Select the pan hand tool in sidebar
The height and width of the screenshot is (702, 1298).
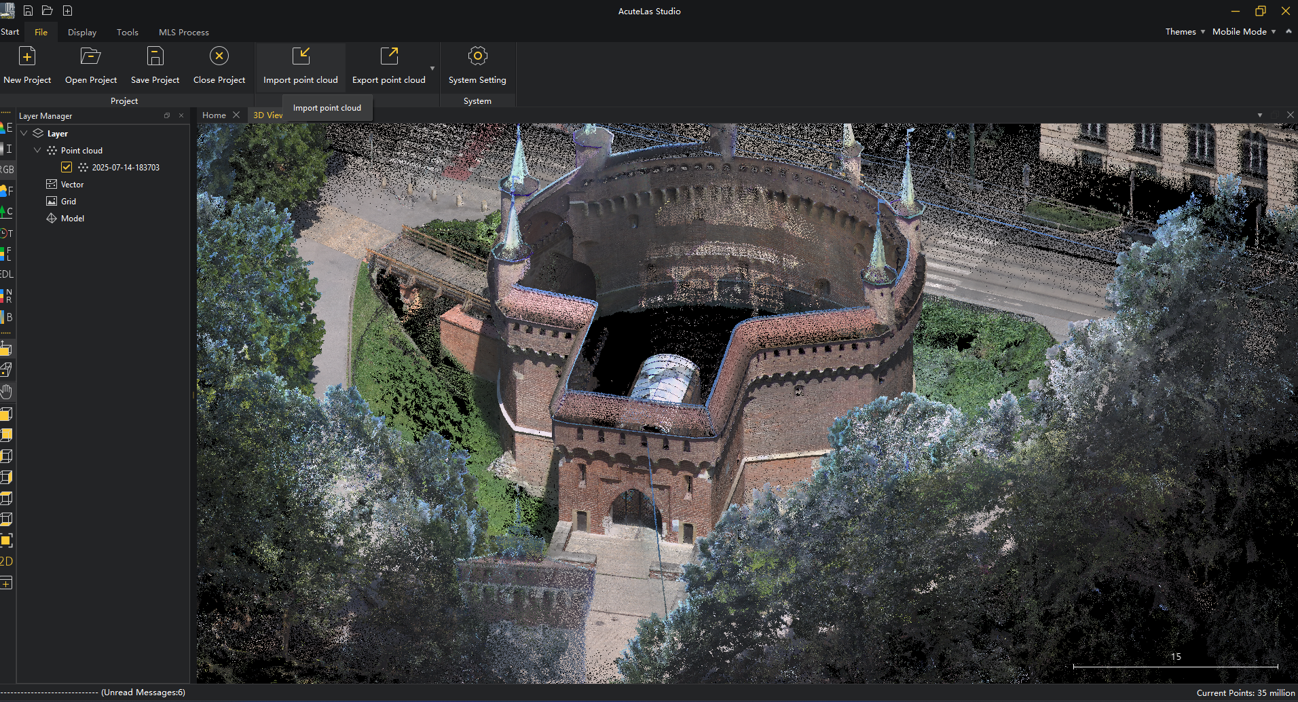click(7, 392)
